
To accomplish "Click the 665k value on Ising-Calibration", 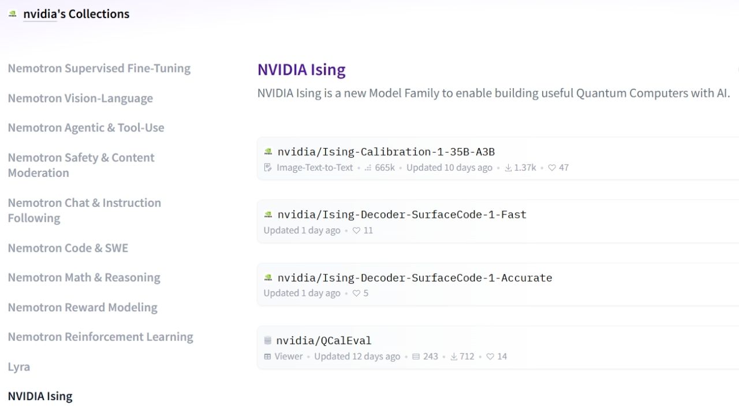I will coord(385,168).
